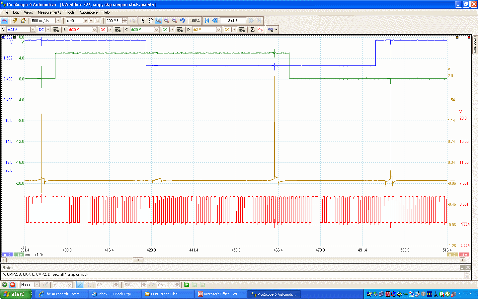
Task: Click the notes text field
Action: (x=233, y=275)
